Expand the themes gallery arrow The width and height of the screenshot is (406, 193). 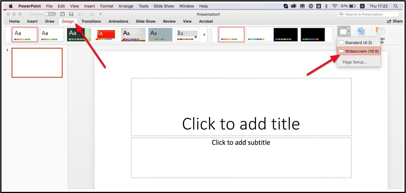click(204, 35)
